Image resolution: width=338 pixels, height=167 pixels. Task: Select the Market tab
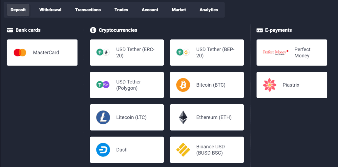tap(179, 10)
